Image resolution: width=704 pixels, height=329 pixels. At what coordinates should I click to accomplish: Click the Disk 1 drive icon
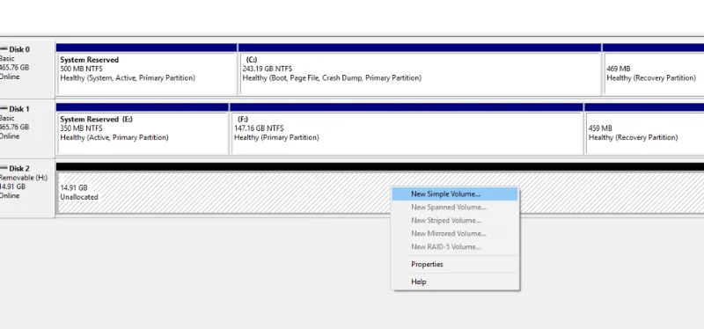[x=4, y=108]
